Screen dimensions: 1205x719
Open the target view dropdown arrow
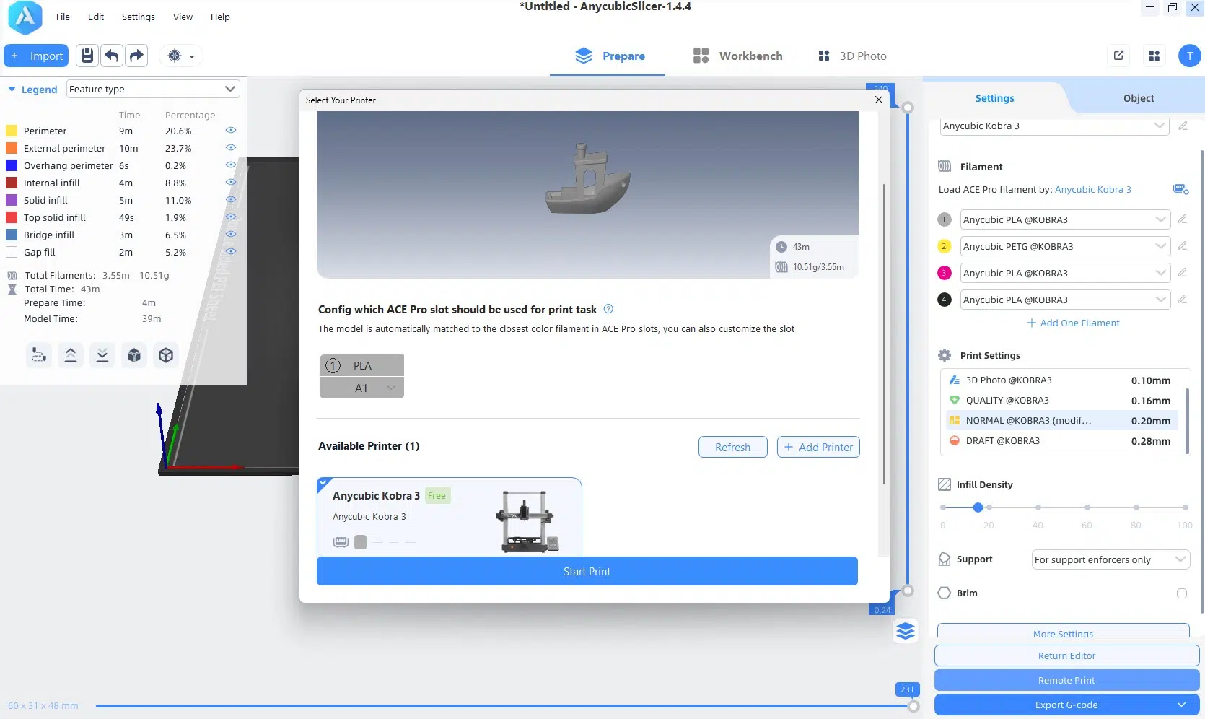point(192,56)
